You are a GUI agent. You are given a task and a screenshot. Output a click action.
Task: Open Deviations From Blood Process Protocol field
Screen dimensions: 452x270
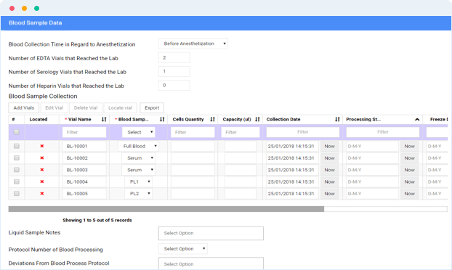[x=211, y=263]
